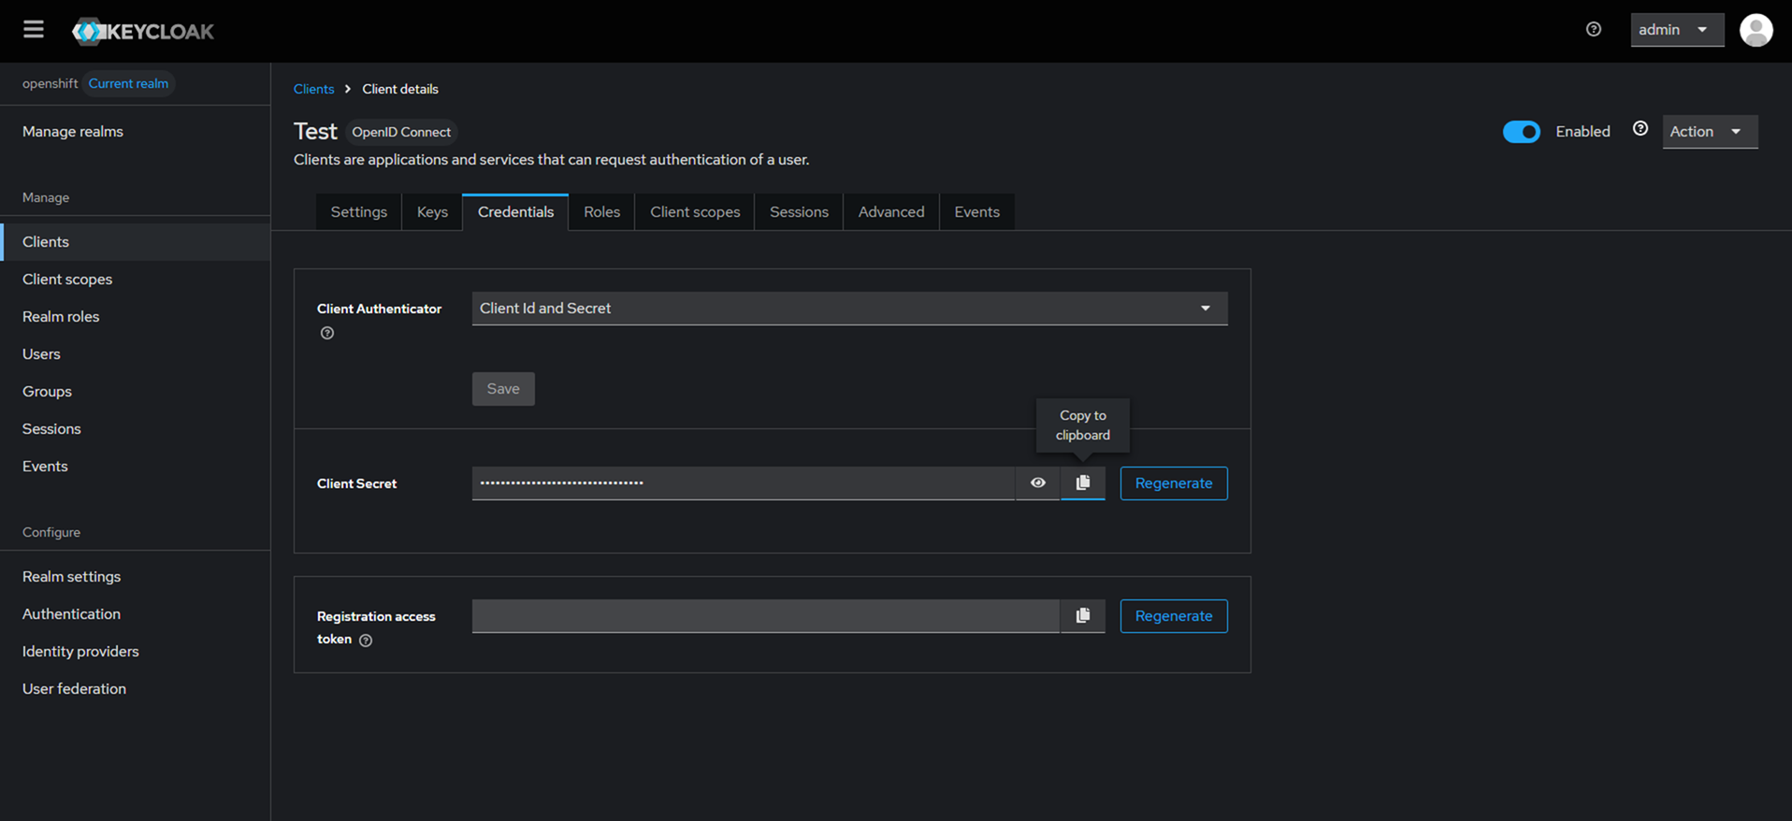Copy the registration access token

(x=1083, y=616)
